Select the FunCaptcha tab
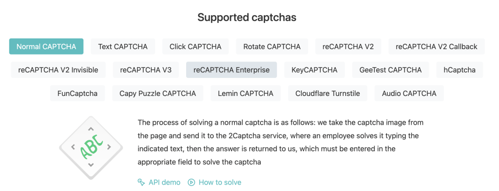The width and height of the screenshot is (499, 191). [x=77, y=93]
